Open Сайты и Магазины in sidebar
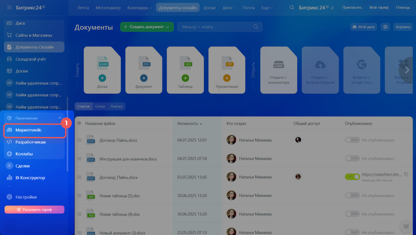Screen dimensions: 416x235 (x=34, y=35)
